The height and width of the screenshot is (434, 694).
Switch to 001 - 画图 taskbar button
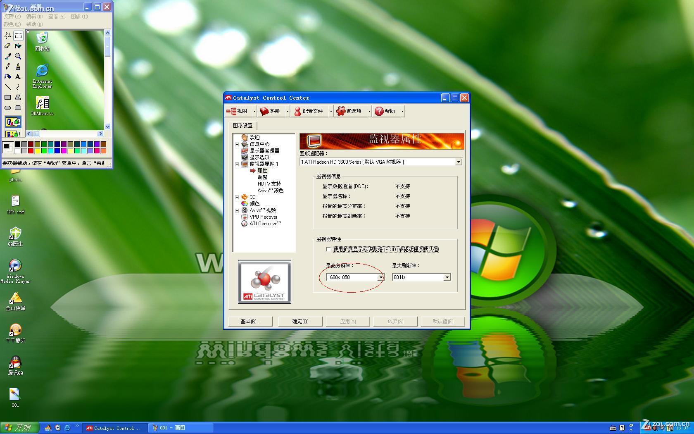(181, 428)
